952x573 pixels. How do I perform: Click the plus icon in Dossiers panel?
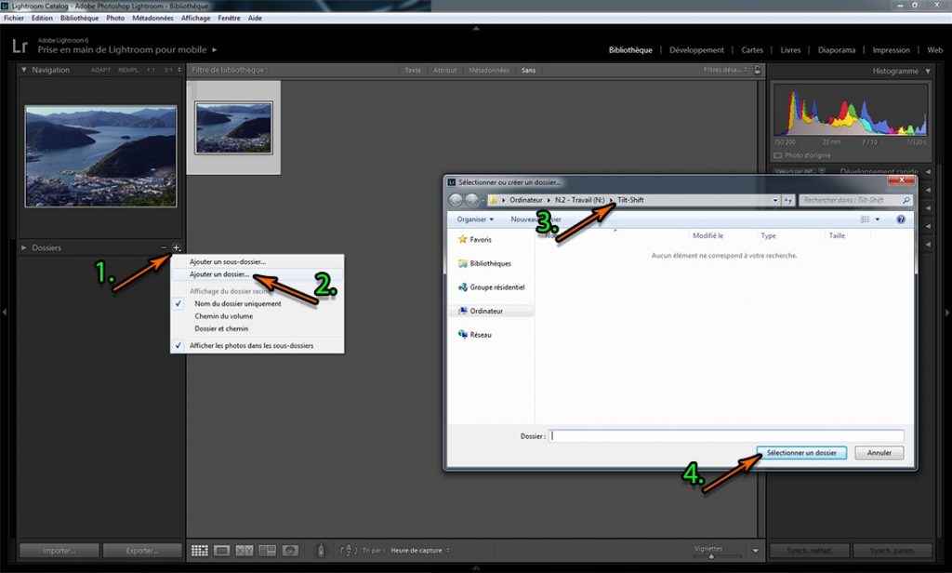[177, 248]
